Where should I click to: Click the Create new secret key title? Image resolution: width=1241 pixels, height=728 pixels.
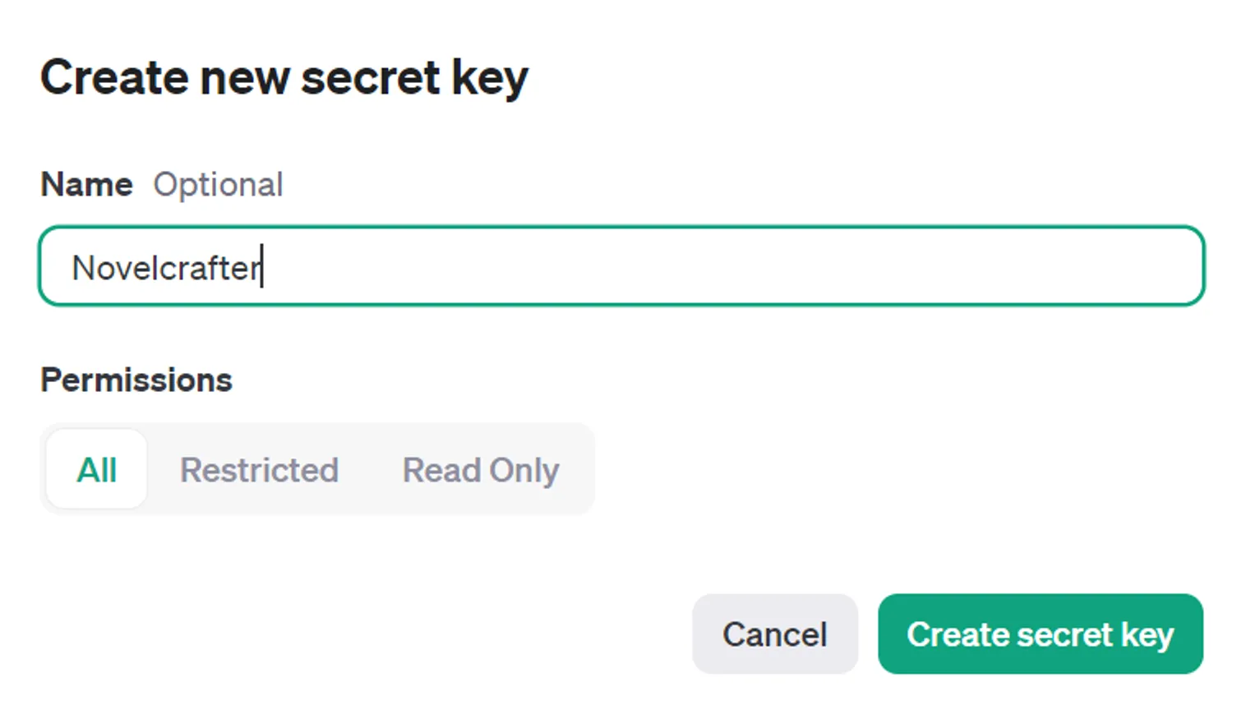point(285,76)
